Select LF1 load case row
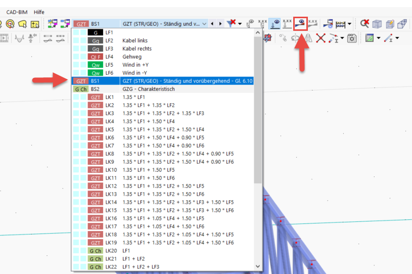The height and width of the screenshot is (274, 412). tap(163, 32)
